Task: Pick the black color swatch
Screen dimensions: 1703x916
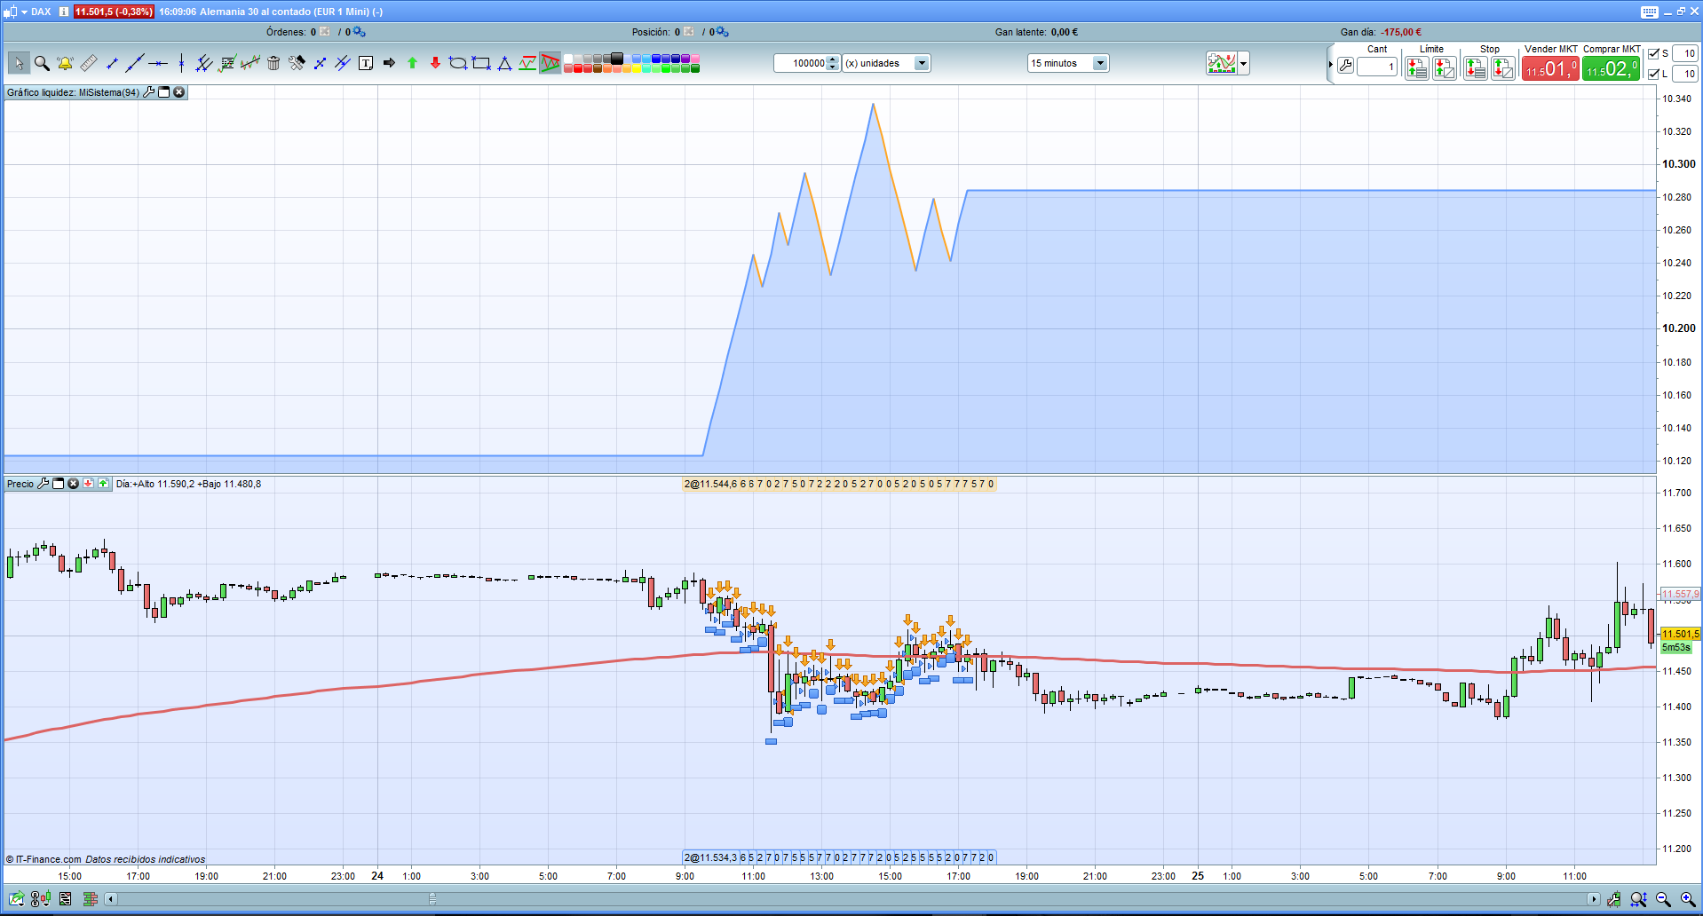Action: click(x=617, y=59)
